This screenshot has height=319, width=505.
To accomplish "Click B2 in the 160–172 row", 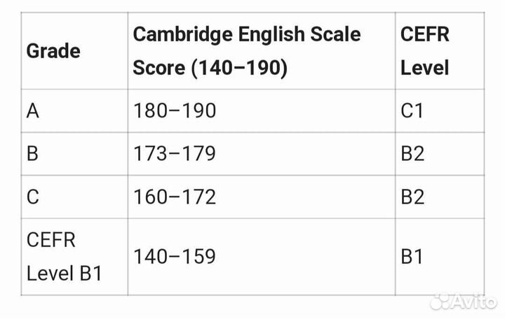I will click(412, 197).
